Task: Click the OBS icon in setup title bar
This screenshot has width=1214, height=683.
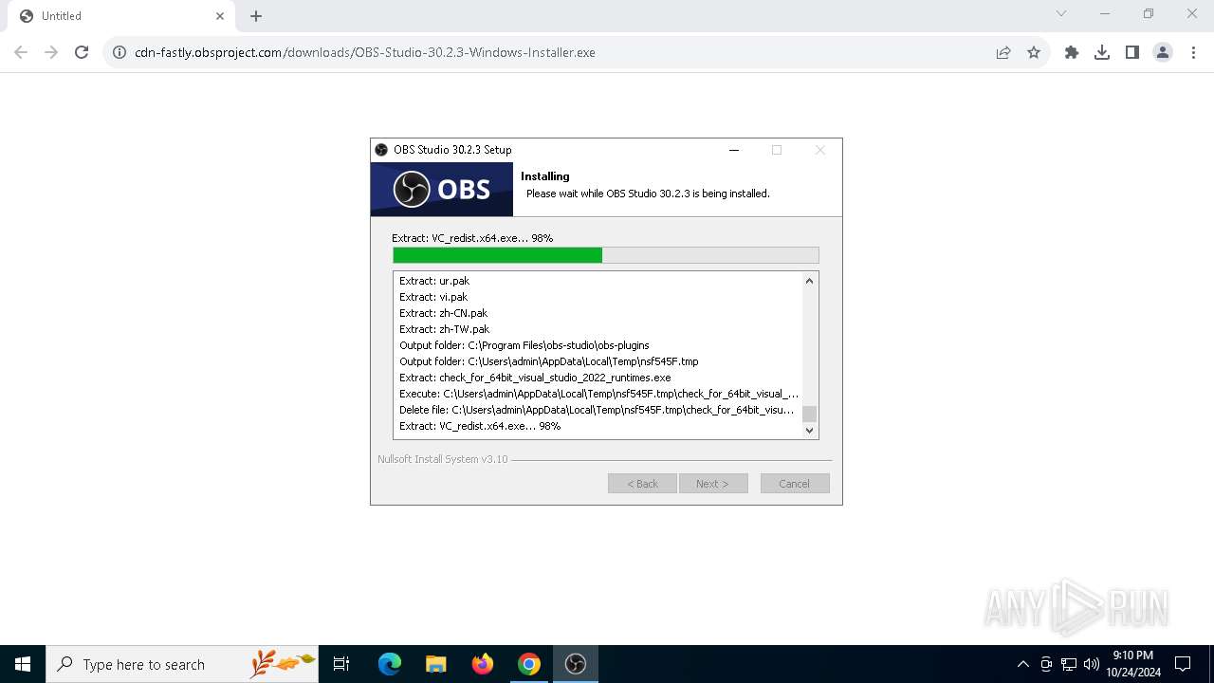Action: (x=381, y=150)
